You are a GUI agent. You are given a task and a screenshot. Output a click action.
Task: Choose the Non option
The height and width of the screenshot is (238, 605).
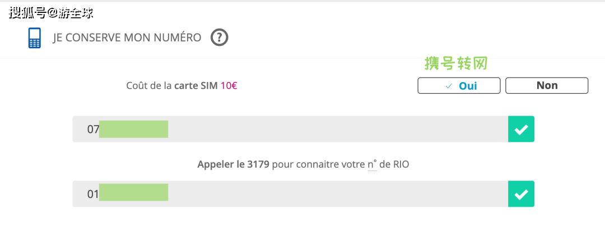tap(547, 85)
